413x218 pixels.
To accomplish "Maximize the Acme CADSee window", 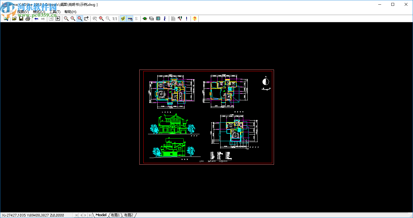I will (393, 4).
